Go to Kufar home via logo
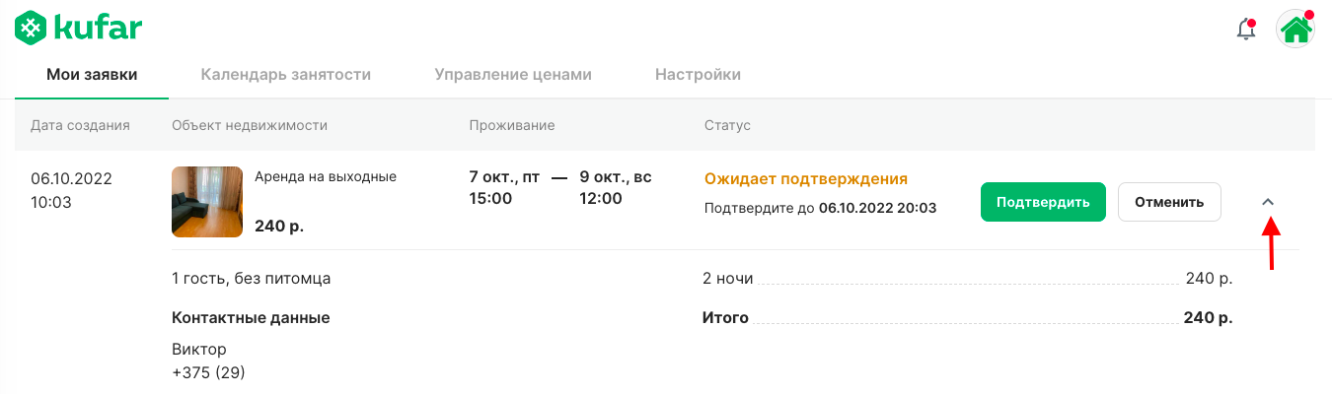This screenshot has width=1332, height=394. tap(79, 28)
